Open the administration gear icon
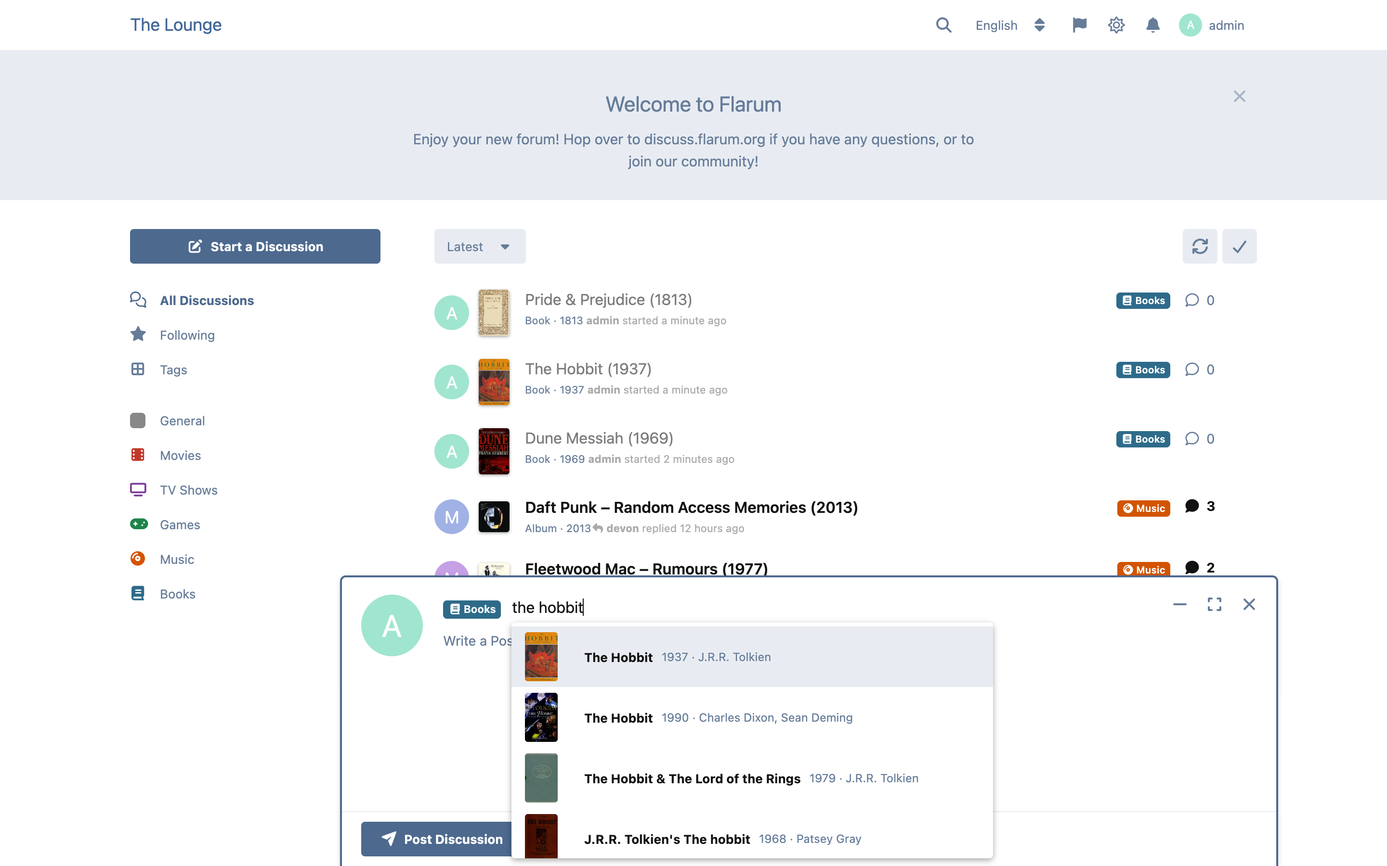1387x866 pixels. point(1116,25)
